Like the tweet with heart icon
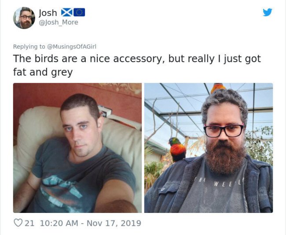The width and height of the screenshot is (286, 235). tap(18, 223)
